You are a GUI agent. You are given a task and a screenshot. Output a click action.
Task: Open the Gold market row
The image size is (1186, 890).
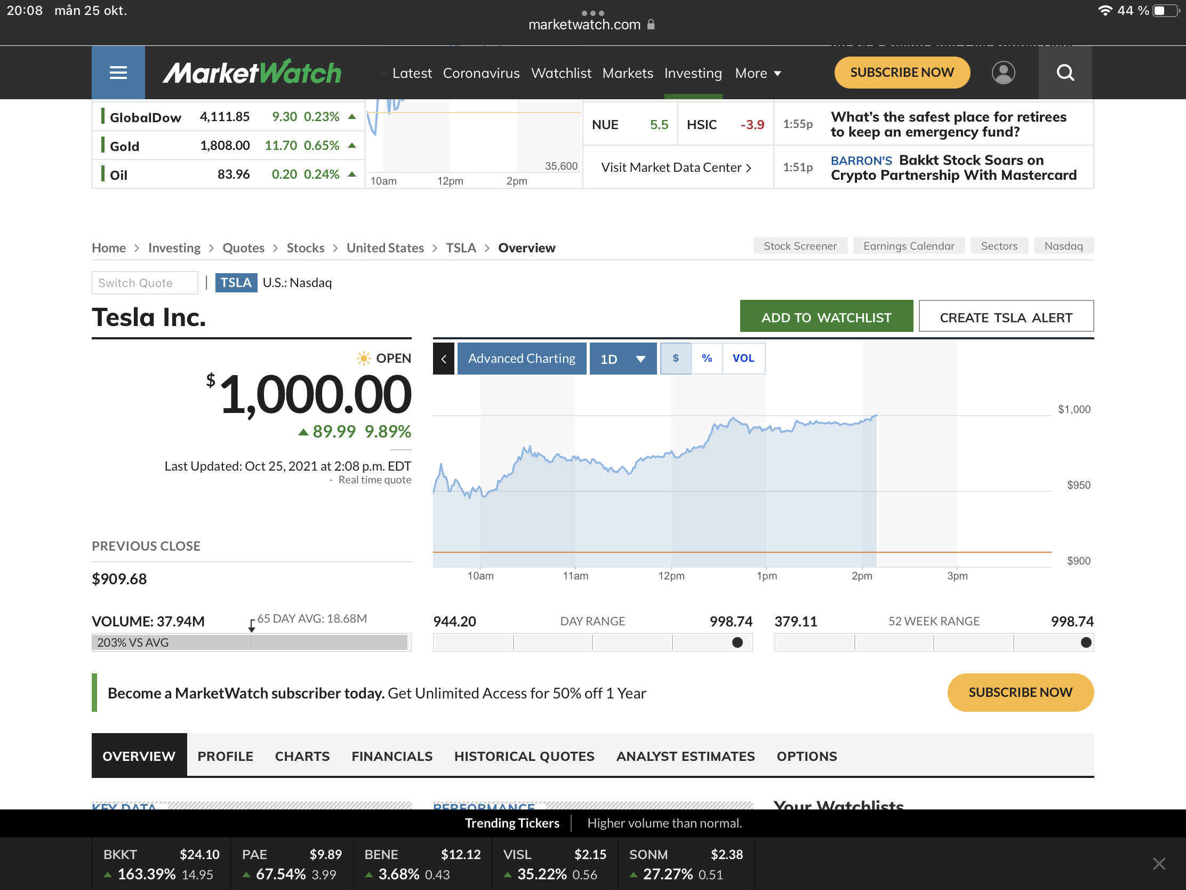(229, 145)
